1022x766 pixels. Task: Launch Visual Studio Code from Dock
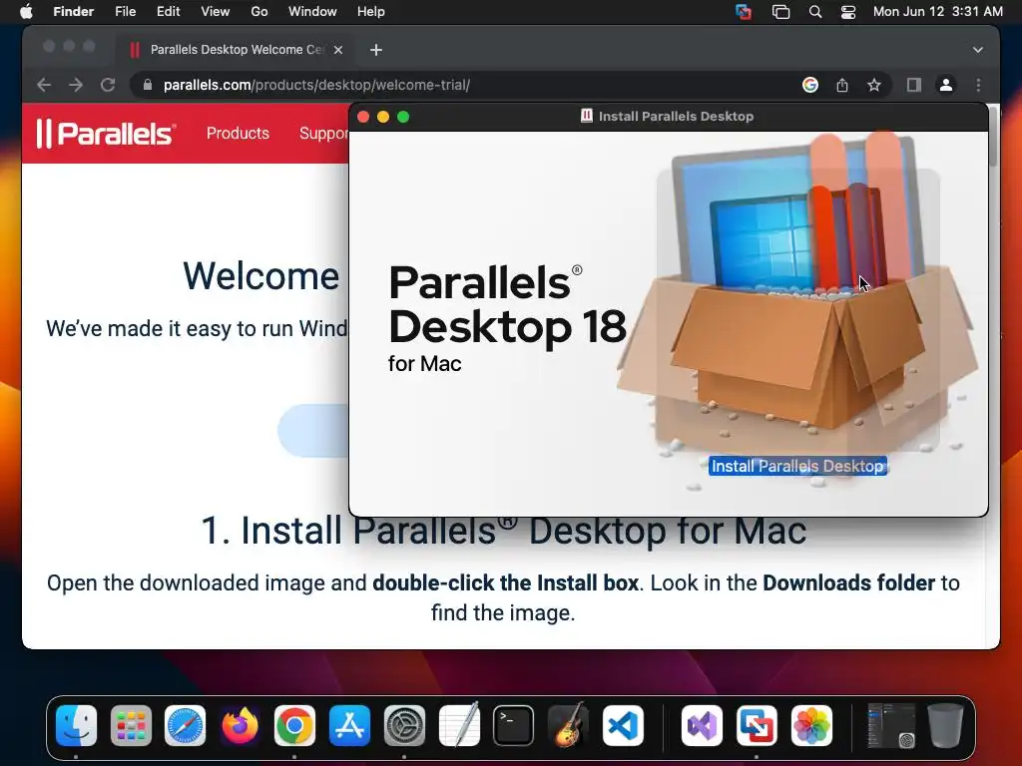tap(623, 725)
